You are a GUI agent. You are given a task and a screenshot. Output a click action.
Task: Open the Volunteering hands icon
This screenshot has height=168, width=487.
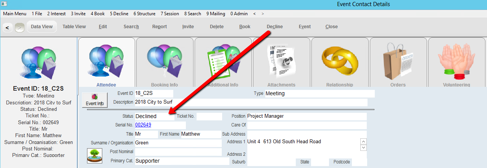click(x=456, y=61)
